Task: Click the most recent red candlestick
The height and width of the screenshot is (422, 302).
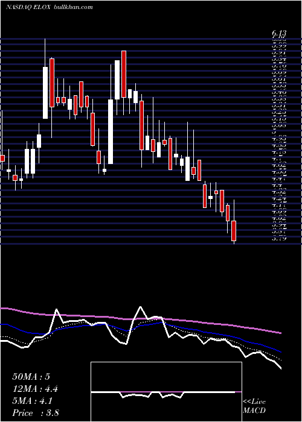Action: point(234,231)
